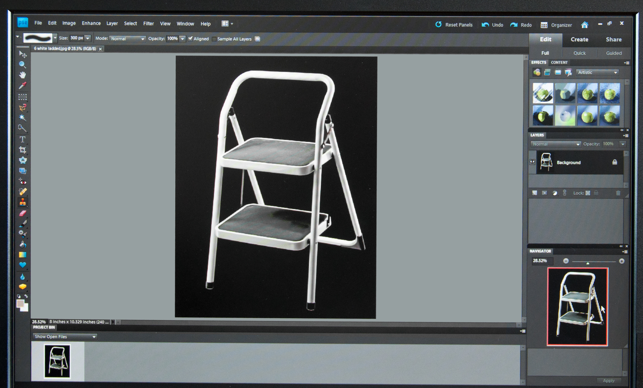
Task: Toggle the Aligned checkbox
Action: 190,38
